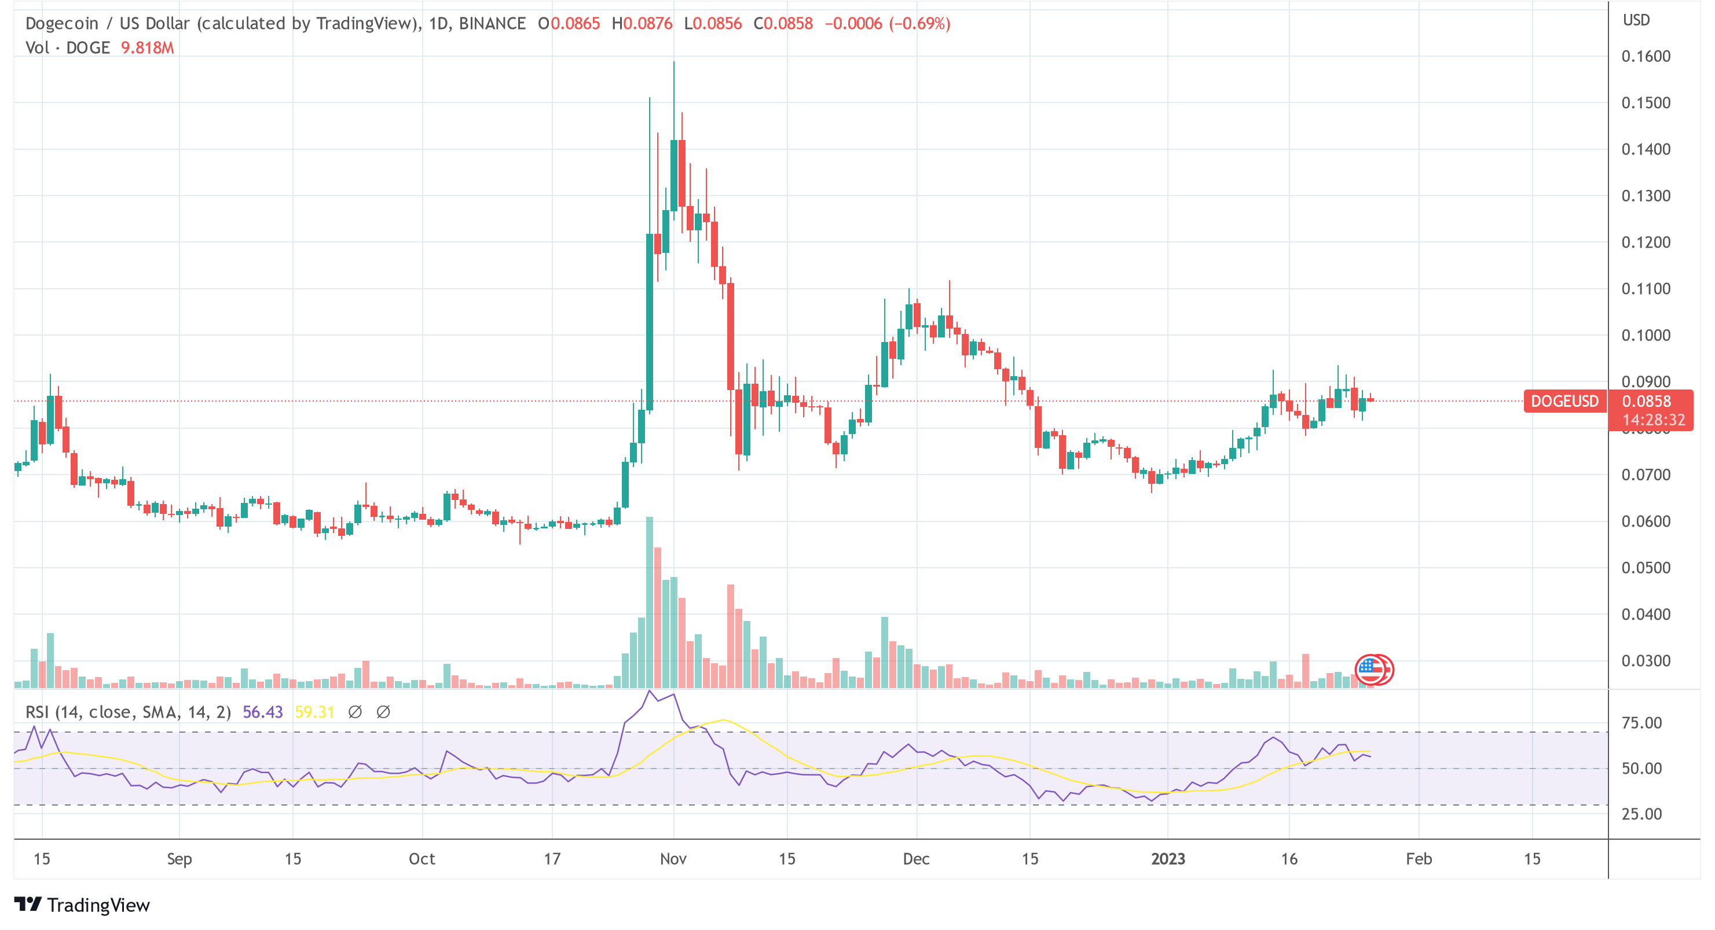Click the 0.1000 price axis label

1646,335
